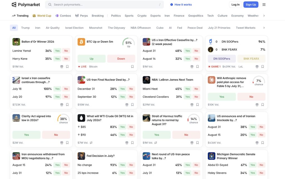Buy No for December 31 nuclear deal
Screen dimensions: 285x179
[x=131, y=89]
